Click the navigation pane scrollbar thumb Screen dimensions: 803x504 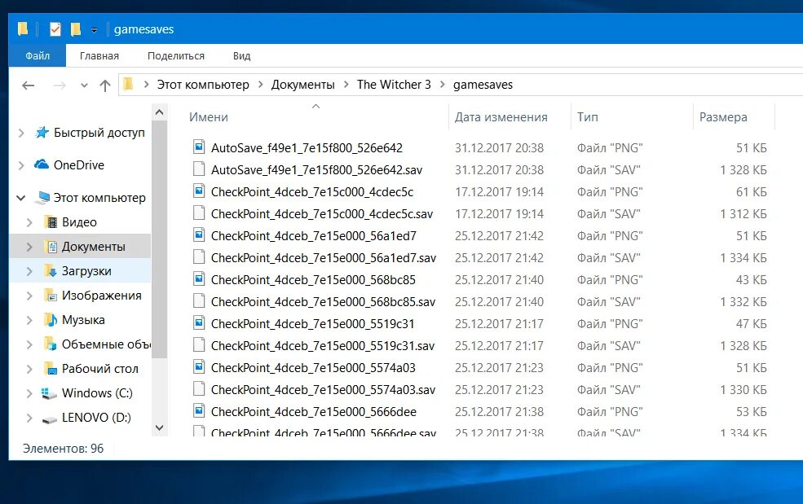tap(159, 239)
